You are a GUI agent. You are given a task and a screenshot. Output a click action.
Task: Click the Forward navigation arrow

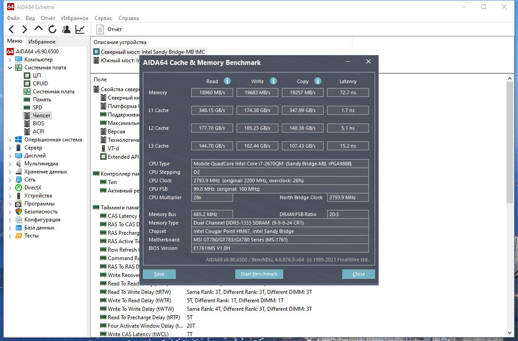coord(25,29)
